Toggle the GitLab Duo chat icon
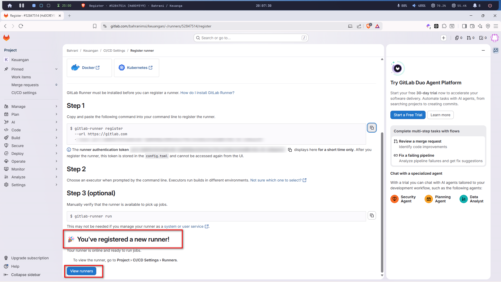Image resolution: width=501 pixels, height=282 pixels. [x=496, y=50]
